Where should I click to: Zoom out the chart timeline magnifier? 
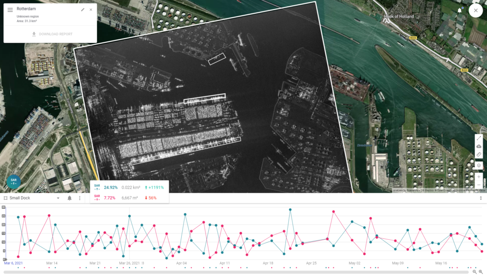click(474, 272)
